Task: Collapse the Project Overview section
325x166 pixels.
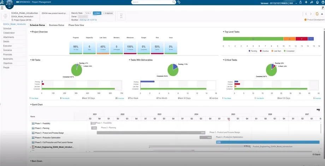Action: pos(31,32)
